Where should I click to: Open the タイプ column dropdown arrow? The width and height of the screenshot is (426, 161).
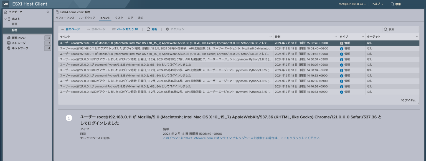tap(363, 37)
